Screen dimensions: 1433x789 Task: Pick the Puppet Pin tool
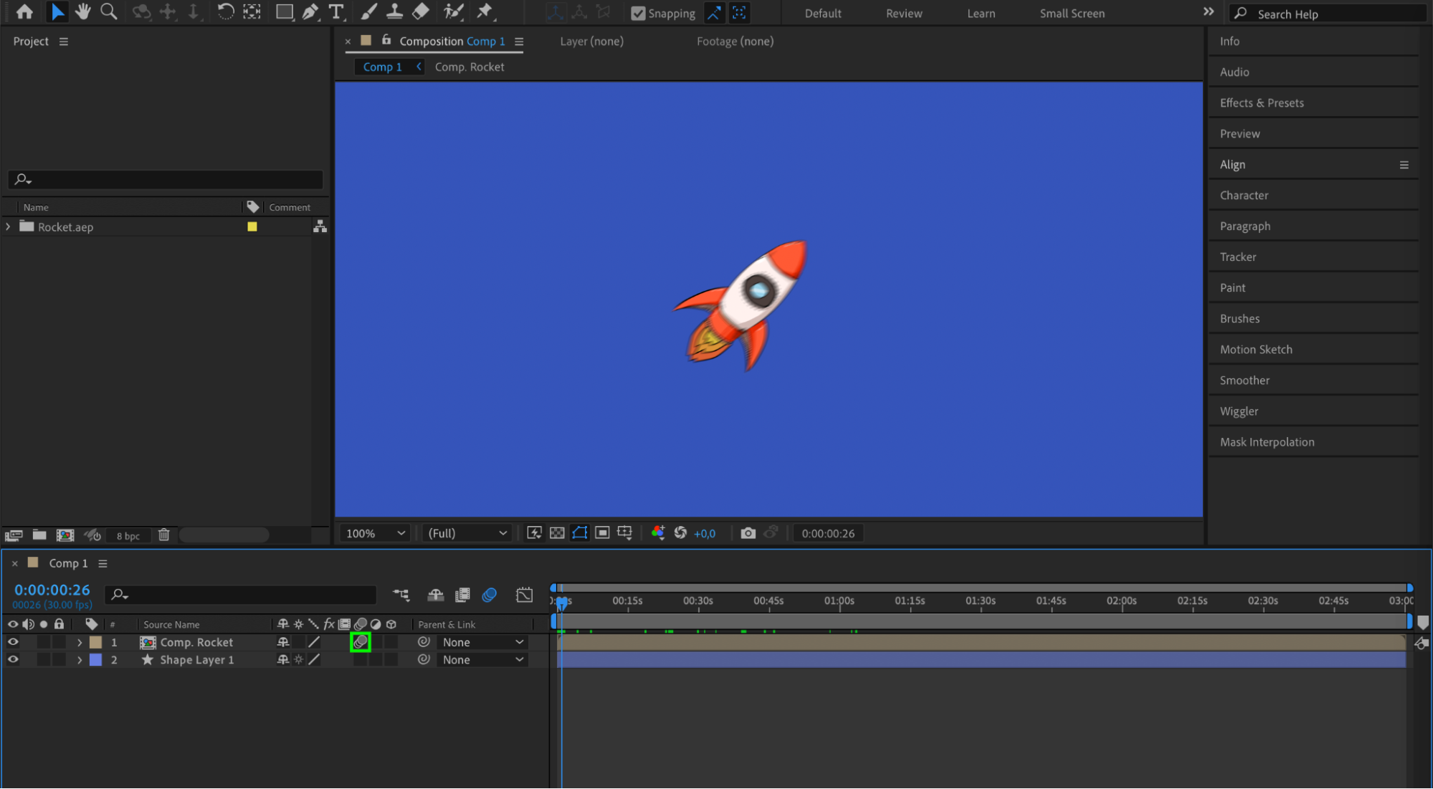click(485, 12)
